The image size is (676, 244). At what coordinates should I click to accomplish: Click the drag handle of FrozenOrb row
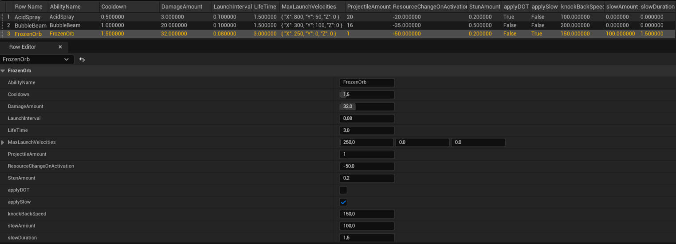[2, 34]
